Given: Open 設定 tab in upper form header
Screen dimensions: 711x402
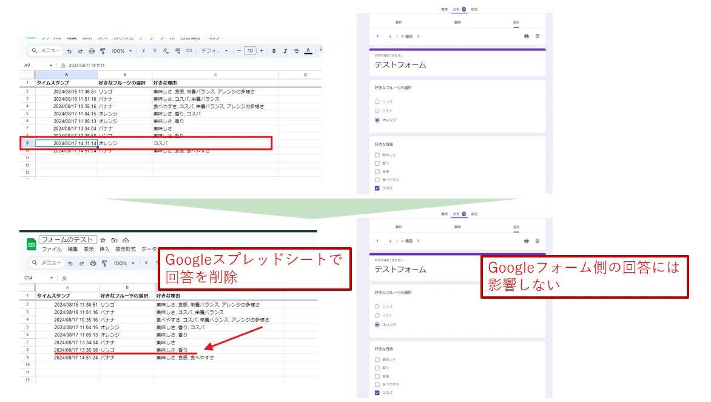Looking at the screenshot, I should click(474, 9).
